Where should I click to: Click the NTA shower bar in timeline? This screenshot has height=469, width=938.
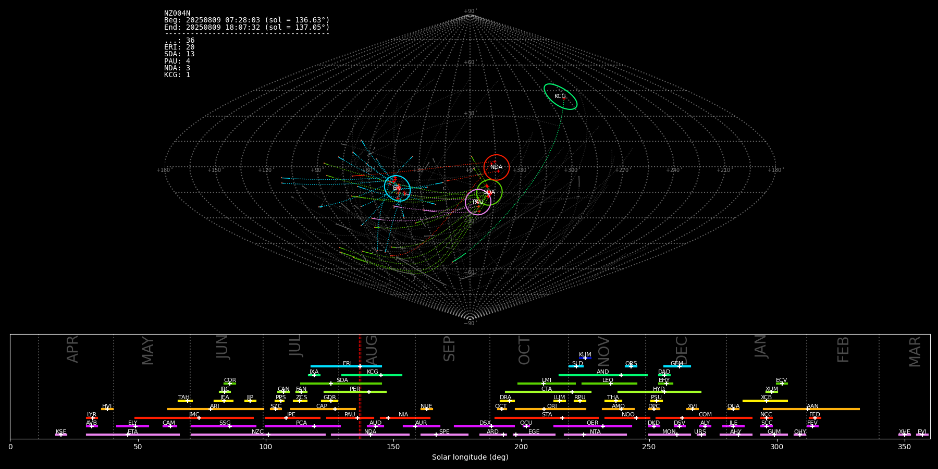pyautogui.click(x=595, y=435)
